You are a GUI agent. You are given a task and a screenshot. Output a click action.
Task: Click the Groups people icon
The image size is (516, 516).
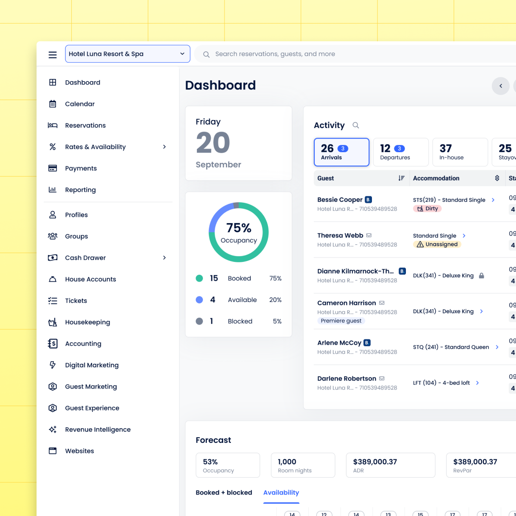click(x=52, y=236)
